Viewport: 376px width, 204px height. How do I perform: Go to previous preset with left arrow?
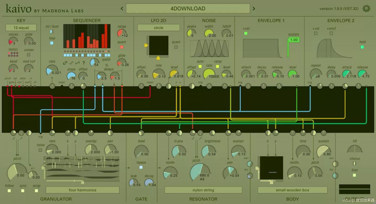pos(122,8)
